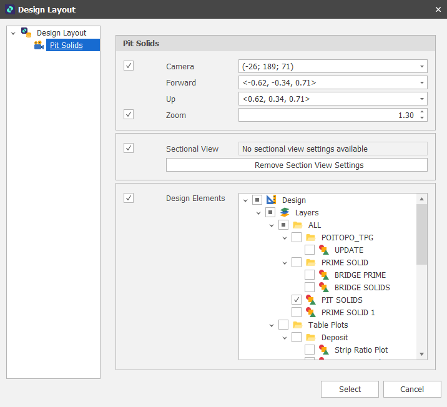Select the Strip Ratio Plot item
This screenshot has width=447, height=407.
click(x=361, y=350)
